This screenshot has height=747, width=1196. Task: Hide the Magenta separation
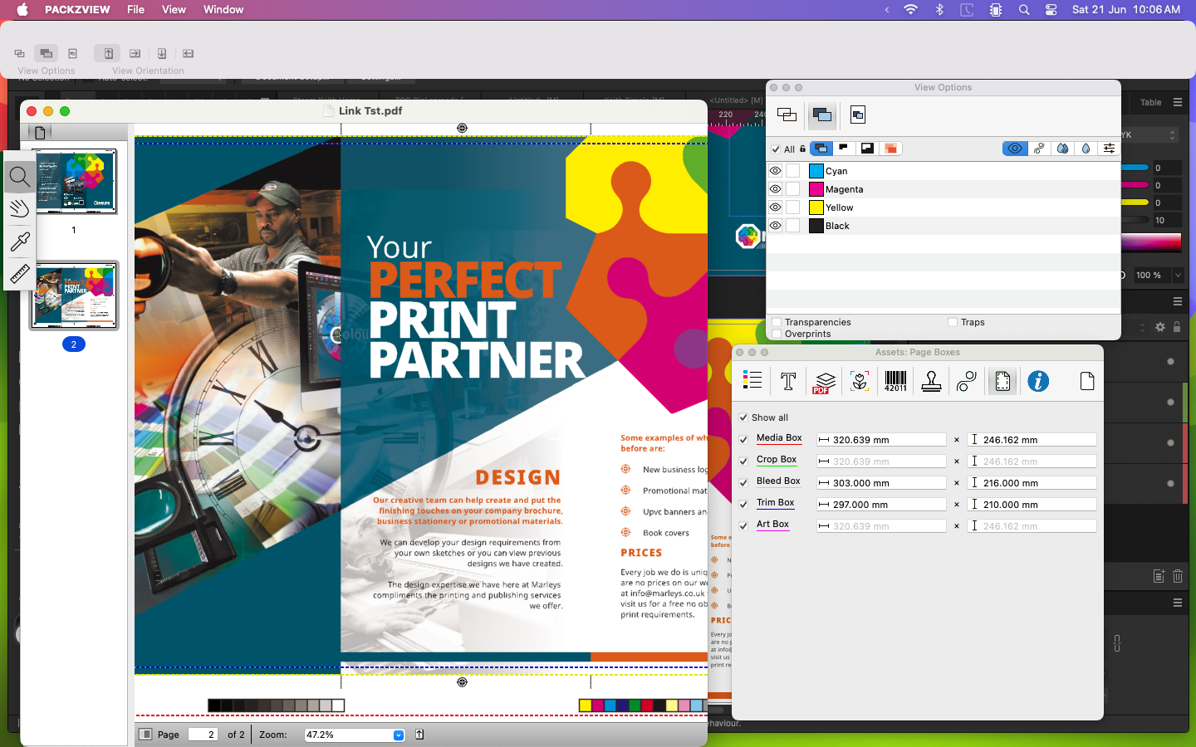click(x=775, y=189)
